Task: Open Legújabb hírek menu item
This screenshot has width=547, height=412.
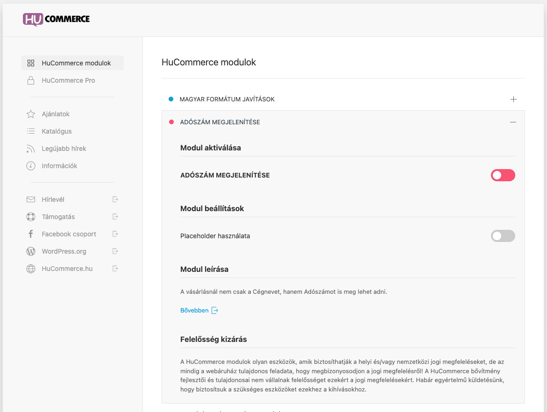Action: 72,149
